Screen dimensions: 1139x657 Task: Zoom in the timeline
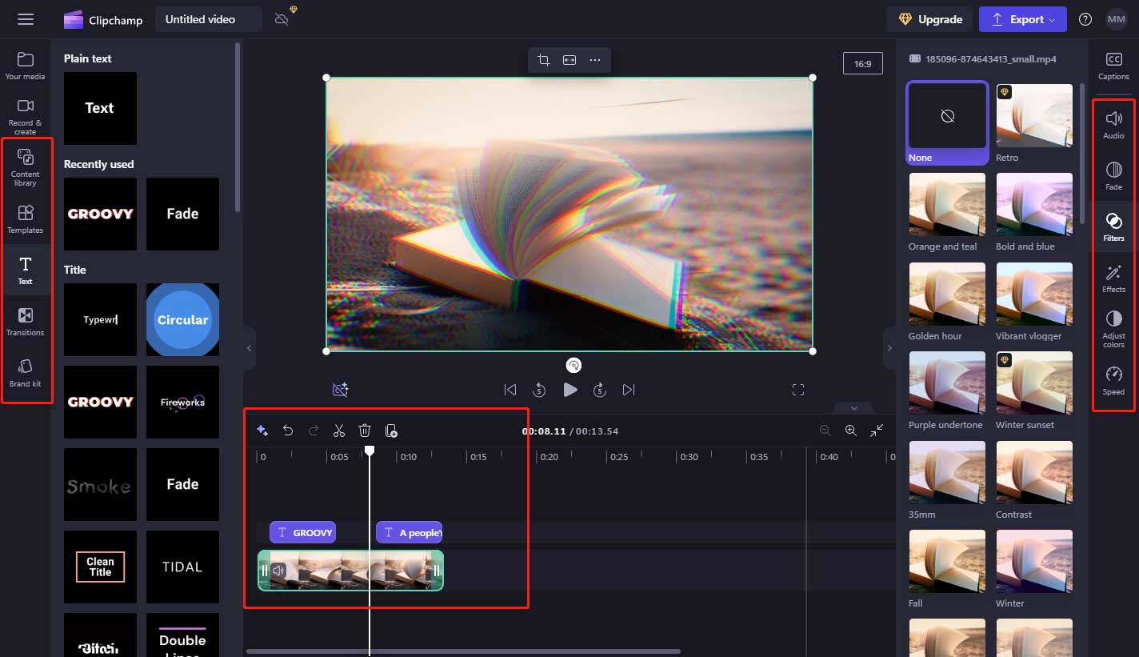point(851,431)
